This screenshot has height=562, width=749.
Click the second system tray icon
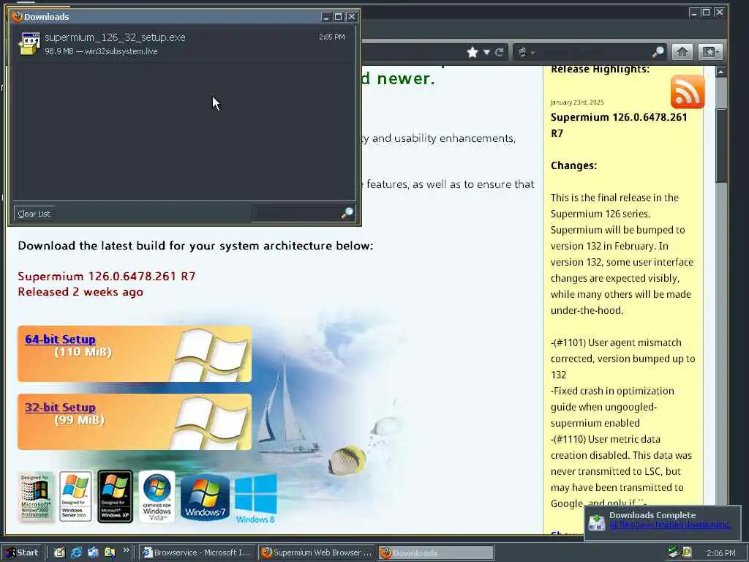687,552
